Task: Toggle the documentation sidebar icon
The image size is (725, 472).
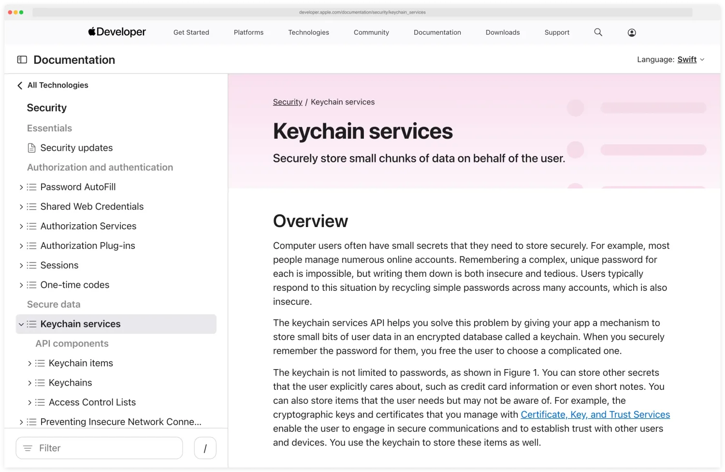Action: coord(22,59)
